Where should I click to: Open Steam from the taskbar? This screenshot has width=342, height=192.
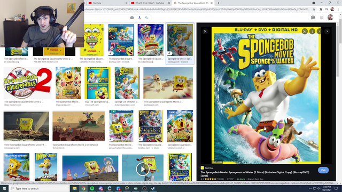click(153, 188)
